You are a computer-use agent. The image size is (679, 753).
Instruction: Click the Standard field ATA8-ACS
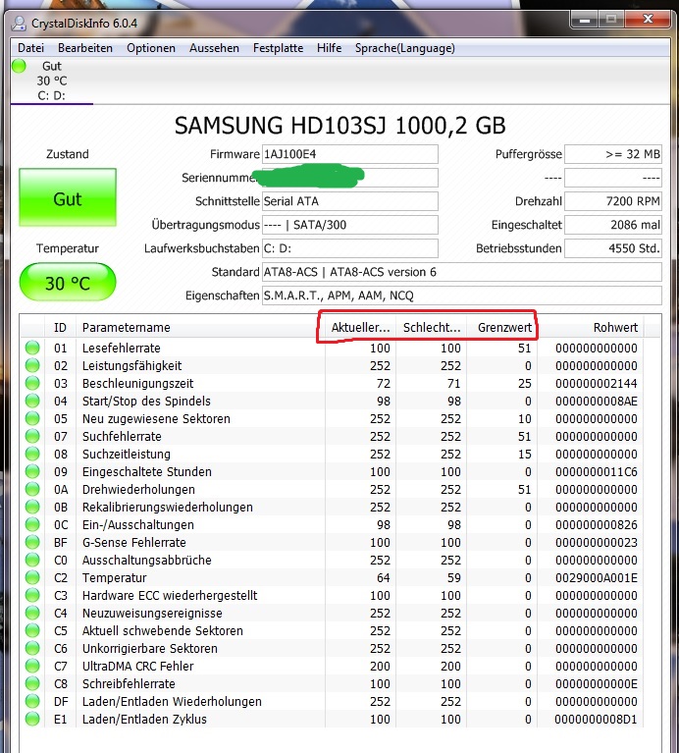click(461, 272)
